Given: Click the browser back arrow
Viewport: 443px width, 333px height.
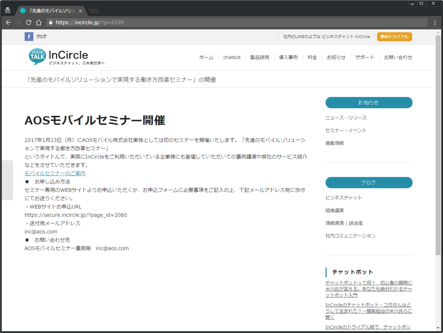Looking at the screenshot, I should [x=8, y=22].
